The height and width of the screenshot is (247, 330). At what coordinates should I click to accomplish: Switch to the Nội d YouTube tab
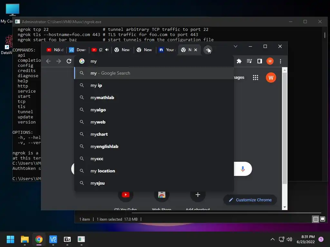tap(55, 50)
